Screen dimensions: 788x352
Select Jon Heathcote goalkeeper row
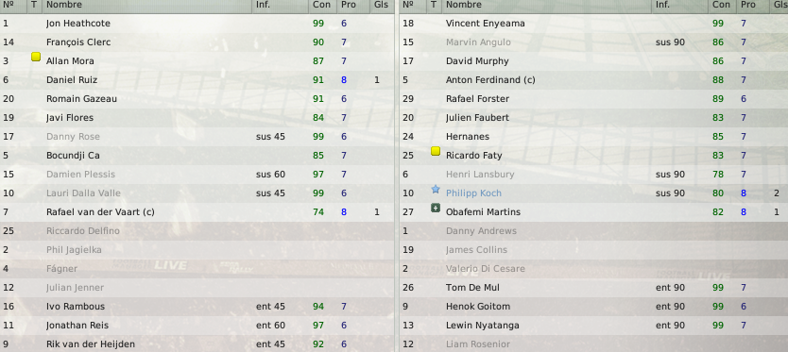tap(197, 23)
